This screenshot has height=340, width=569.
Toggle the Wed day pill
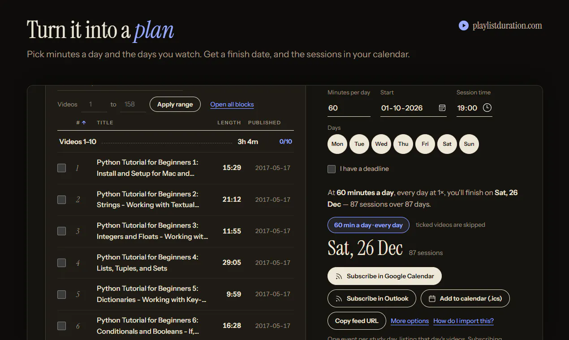(x=381, y=144)
